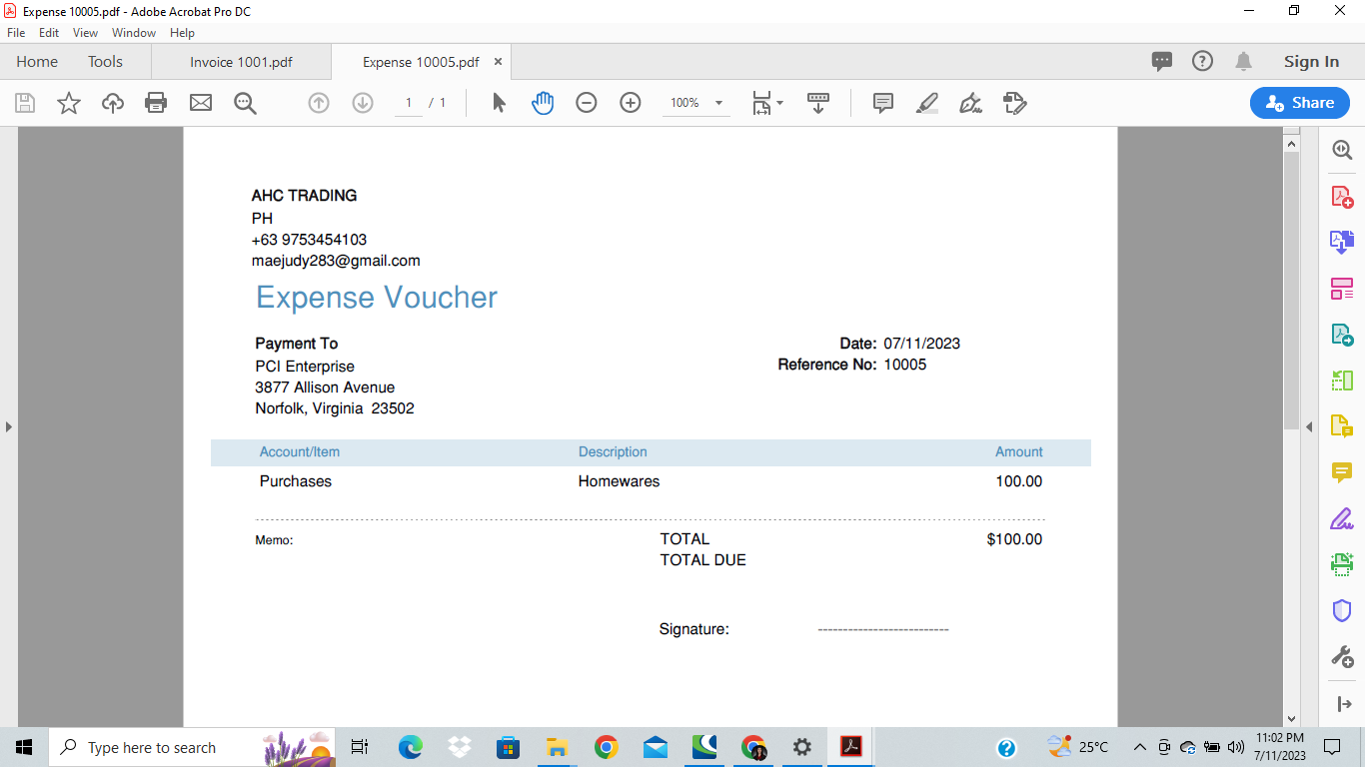
Task: Expand the left navigation pane
Action: pyautogui.click(x=8, y=426)
